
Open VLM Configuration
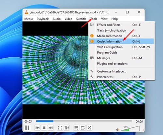pyautogui.click(x=122, y=47)
